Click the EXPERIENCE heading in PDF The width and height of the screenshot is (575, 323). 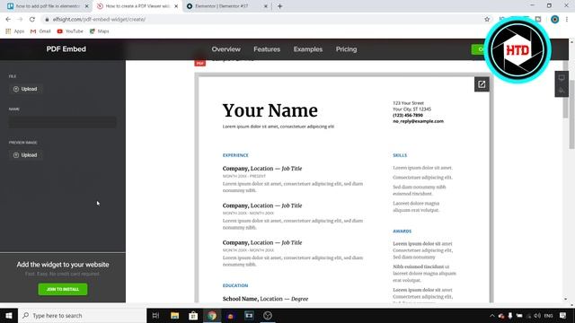[235, 155]
